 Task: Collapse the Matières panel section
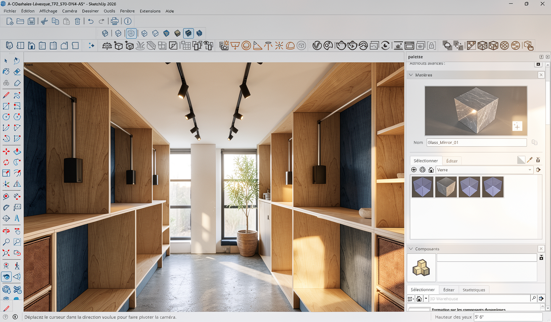coord(411,75)
